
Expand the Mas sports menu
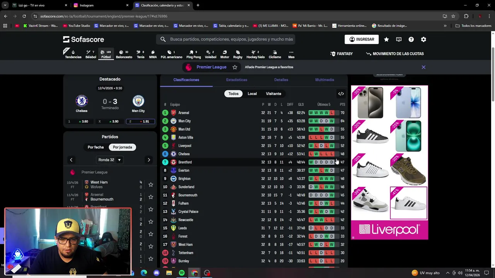click(x=291, y=54)
